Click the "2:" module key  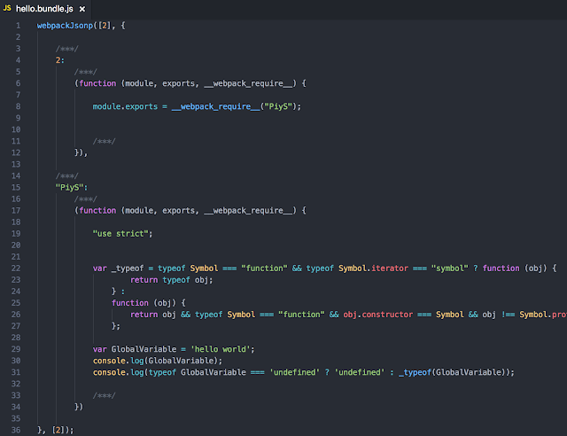pyautogui.click(x=60, y=60)
